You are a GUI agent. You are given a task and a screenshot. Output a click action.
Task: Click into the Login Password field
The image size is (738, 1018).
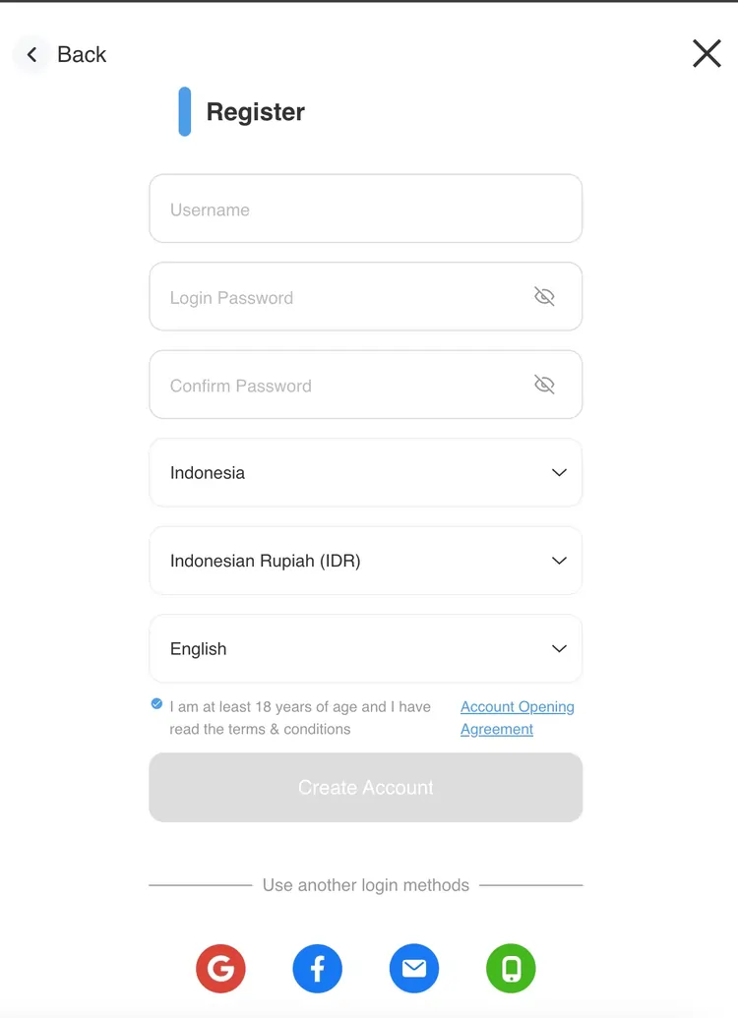(335, 297)
